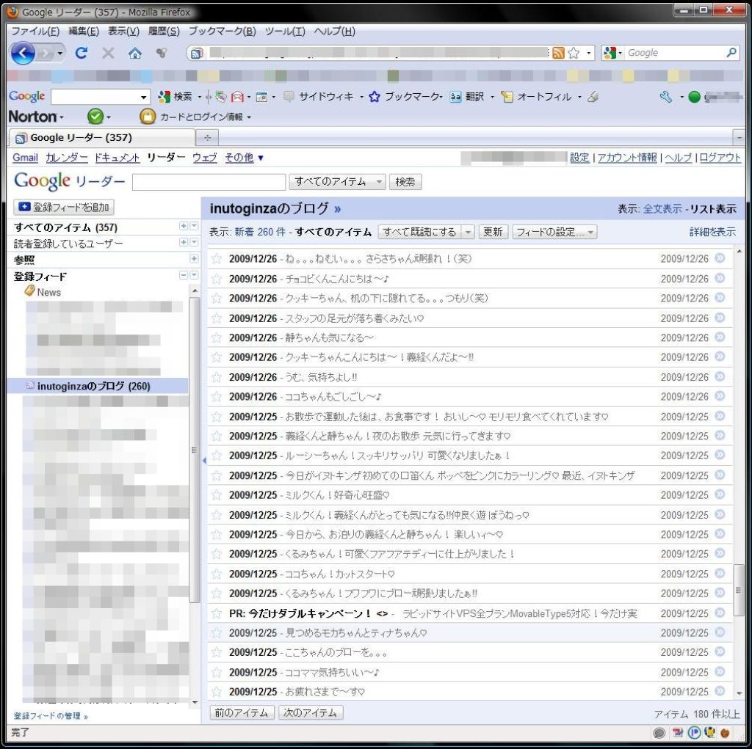Click ログアウト link
Image resolution: width=752 pixels, height=749 pixels.
click(x=720, y=158)
